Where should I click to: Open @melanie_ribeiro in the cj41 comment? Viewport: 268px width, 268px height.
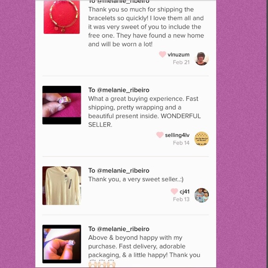coord(123,171)
